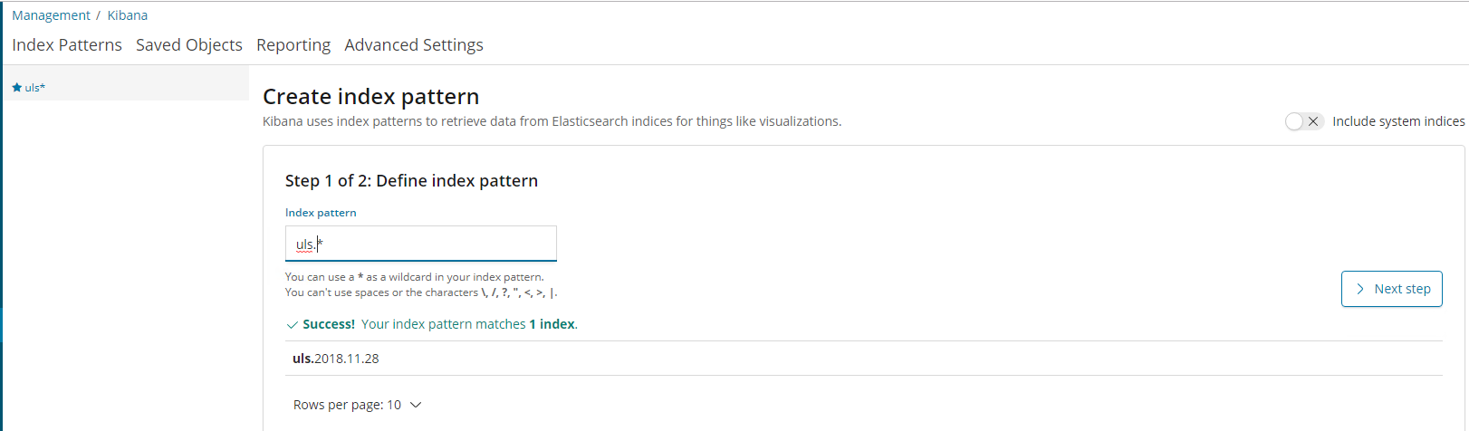This screenshot has height=431, width=1469.
Task: Click the 'Step 1 of 2' title
Action: click(411, 180)
